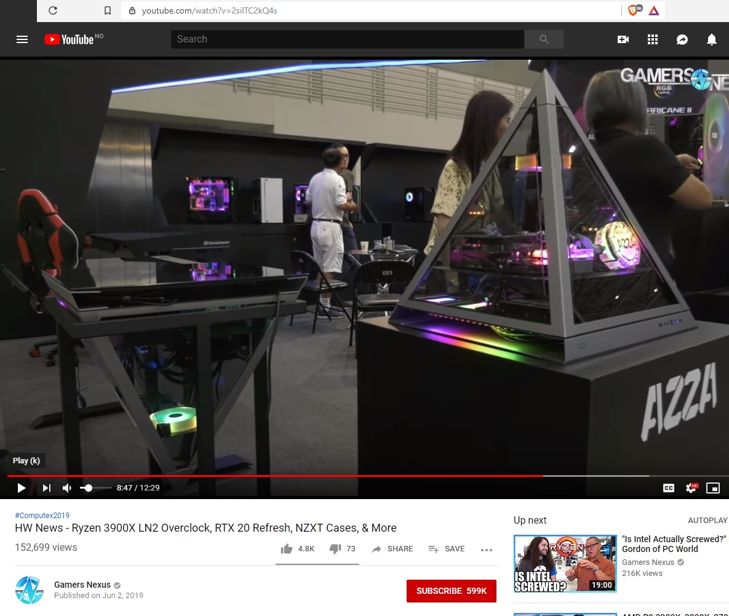Click the Gamers Nexus channel avatar

click(x=30, y=590)
